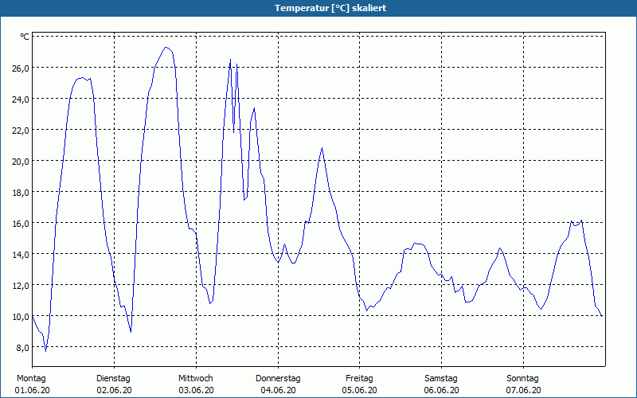Click the 26,0 y-axis label
The height and width of the screenshot is (398, 637).
(x=21, y=68)
